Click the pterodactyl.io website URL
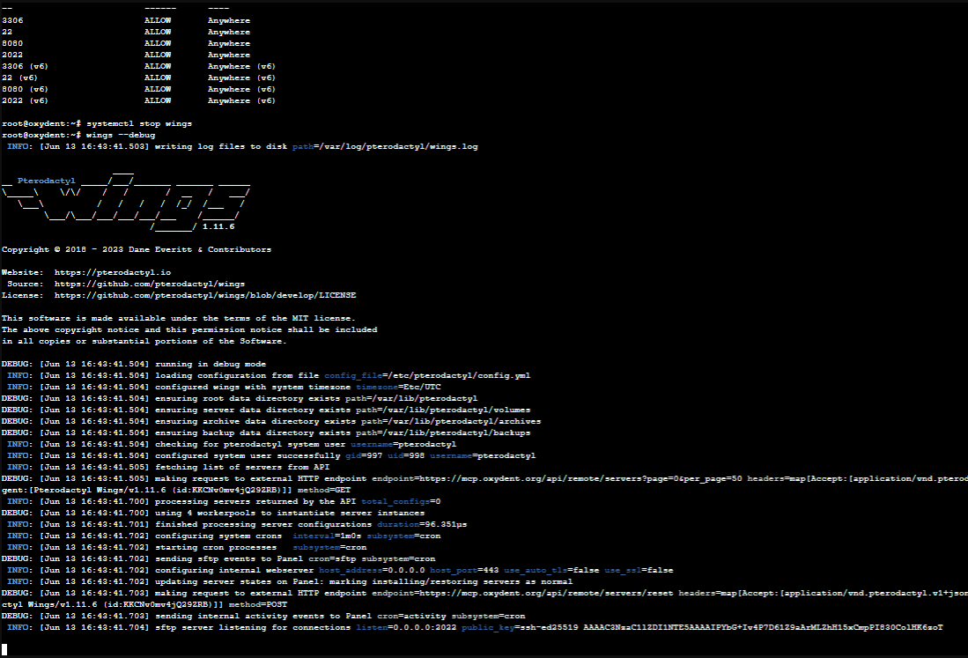 (113, 272)
